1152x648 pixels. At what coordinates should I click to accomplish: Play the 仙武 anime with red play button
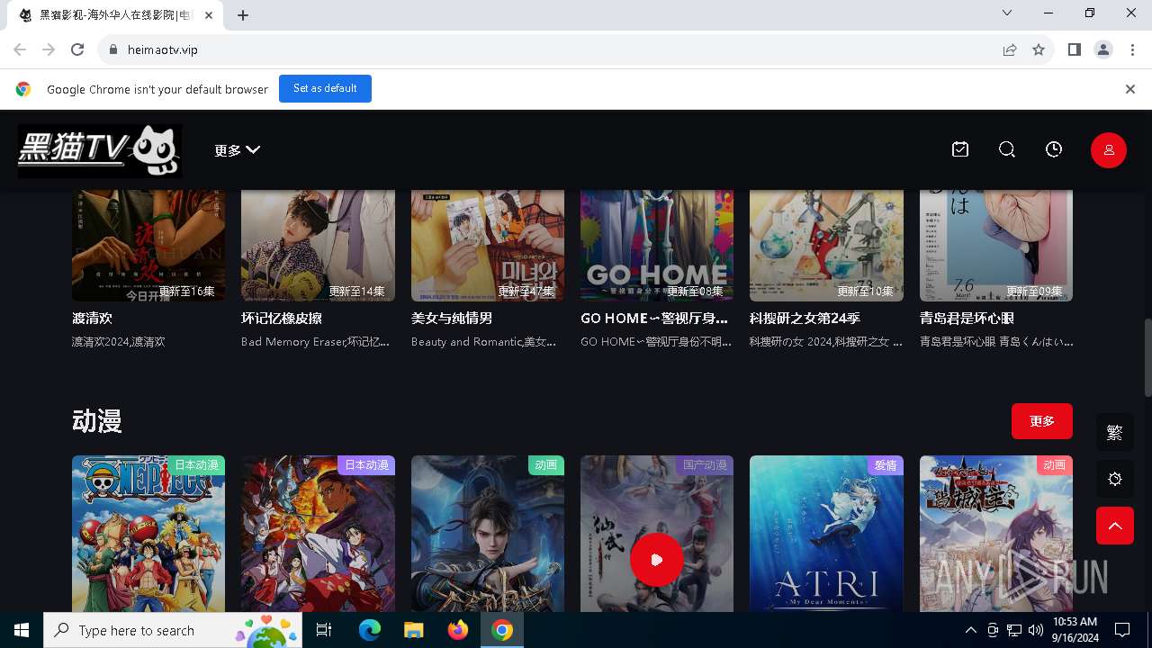point(657,559)
